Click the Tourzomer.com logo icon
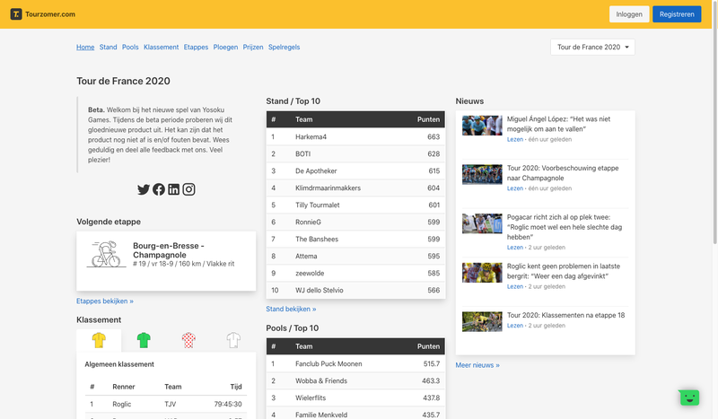Viewport: 718px width, 419px height. tap(17, 14)
